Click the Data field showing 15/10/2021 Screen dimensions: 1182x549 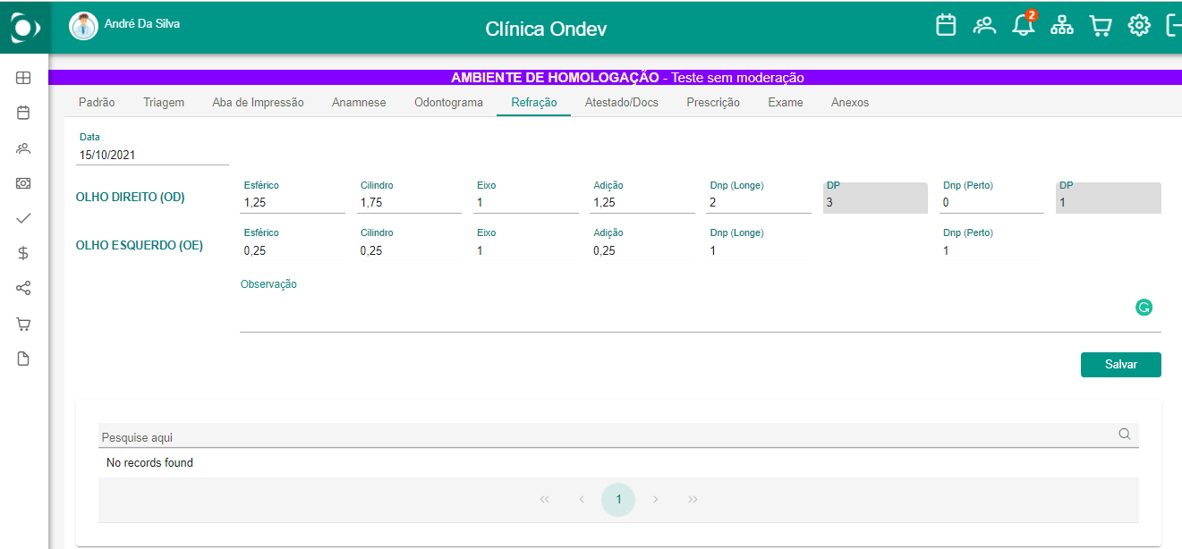(154, 155)
